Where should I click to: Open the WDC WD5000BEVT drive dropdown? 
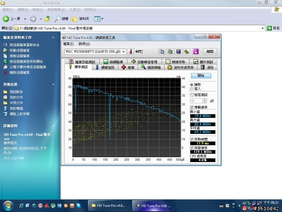(123, 52)
